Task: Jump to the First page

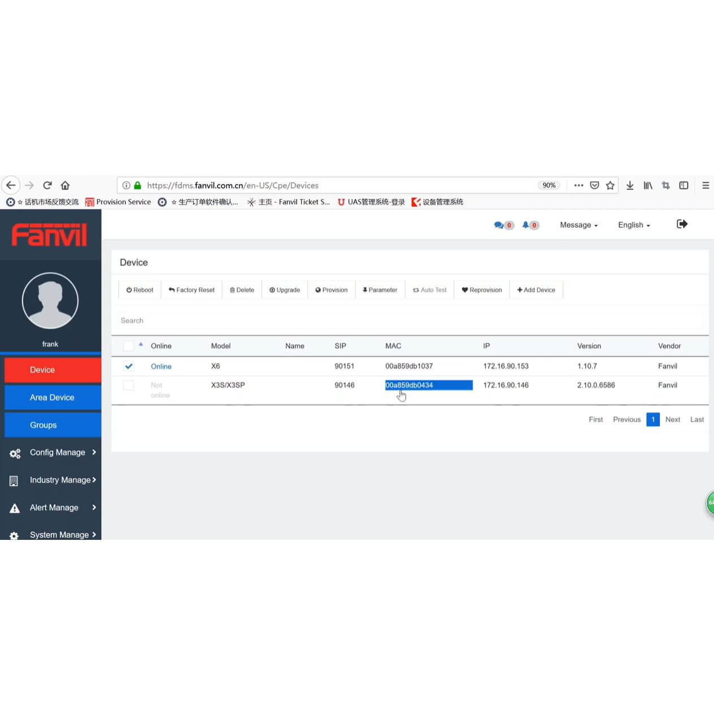Action: (x=595, y=419)
